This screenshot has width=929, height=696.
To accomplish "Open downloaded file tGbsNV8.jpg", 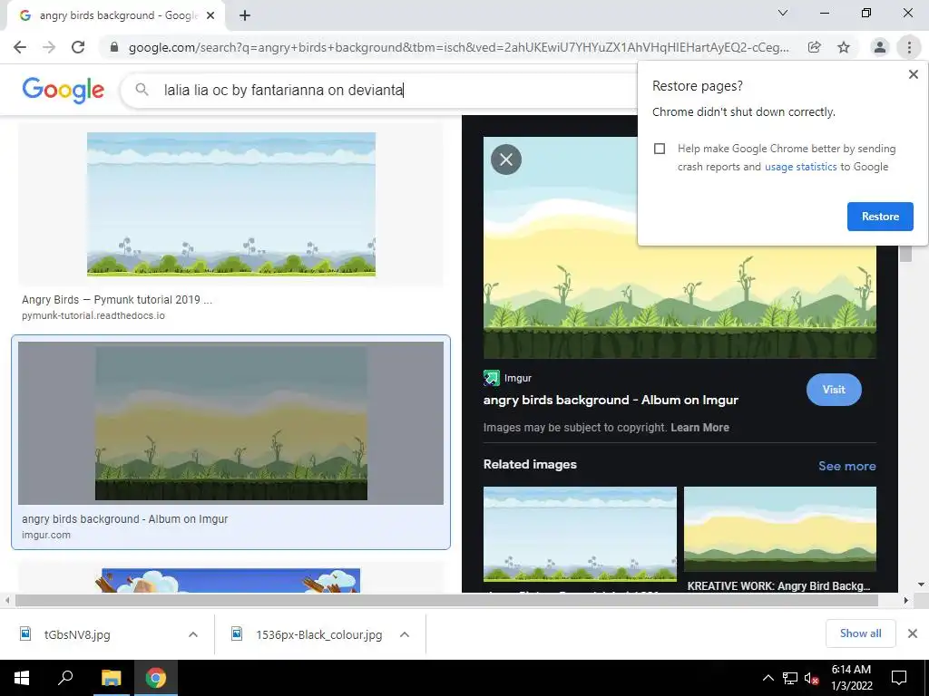I will pos(77,634).
